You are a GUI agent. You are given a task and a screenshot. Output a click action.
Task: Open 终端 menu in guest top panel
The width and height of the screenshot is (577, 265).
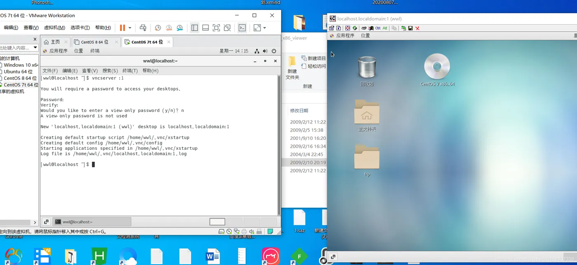point(95,51)
